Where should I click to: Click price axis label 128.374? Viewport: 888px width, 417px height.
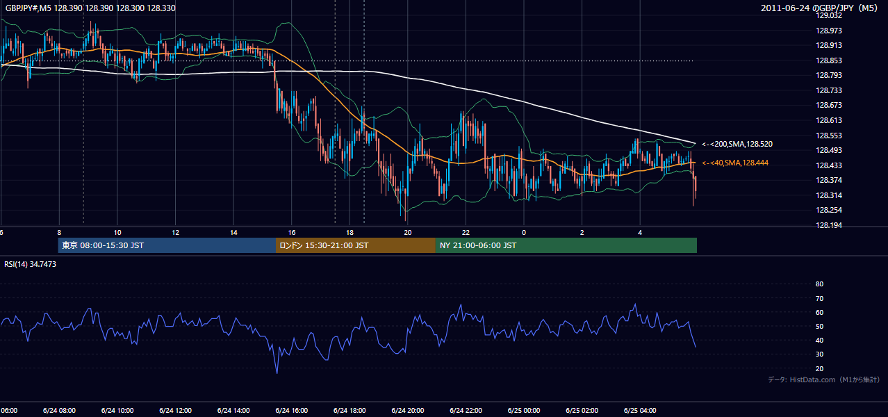click(x=828, y=180)
